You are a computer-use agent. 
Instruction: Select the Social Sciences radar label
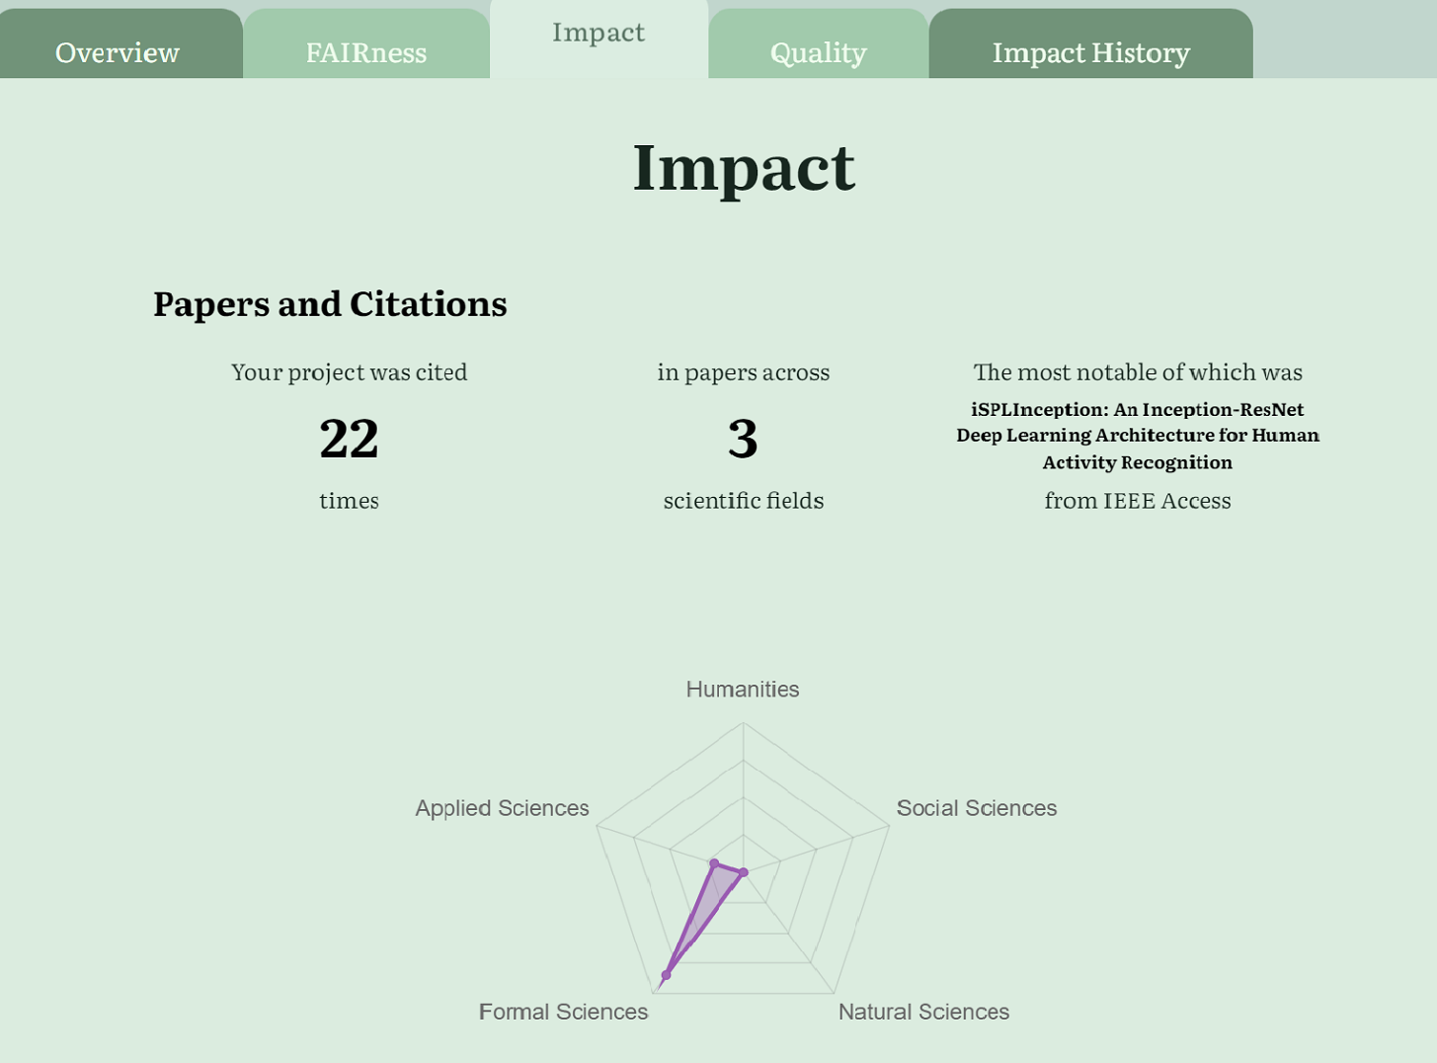(x=976, y=808)
